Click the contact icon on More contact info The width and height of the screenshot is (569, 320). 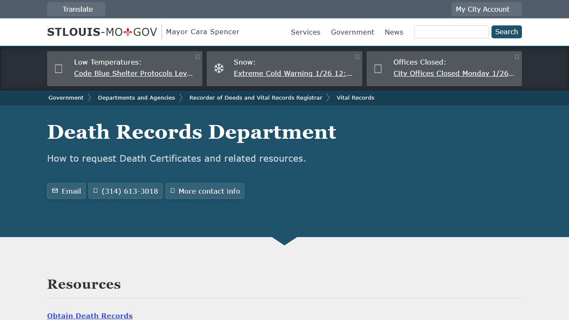[172, 191]
